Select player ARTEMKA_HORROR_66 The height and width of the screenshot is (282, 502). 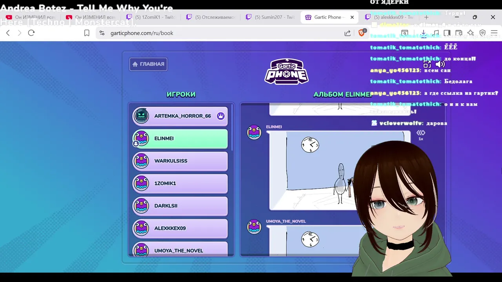pyautogui.click(x=180, y=116)
